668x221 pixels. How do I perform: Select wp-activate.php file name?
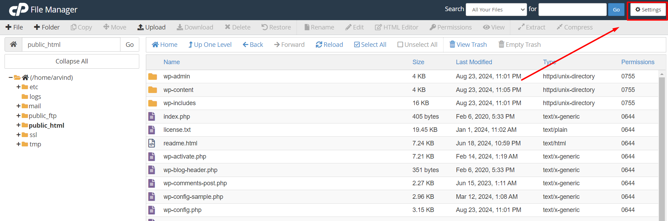tap(185, 156)
